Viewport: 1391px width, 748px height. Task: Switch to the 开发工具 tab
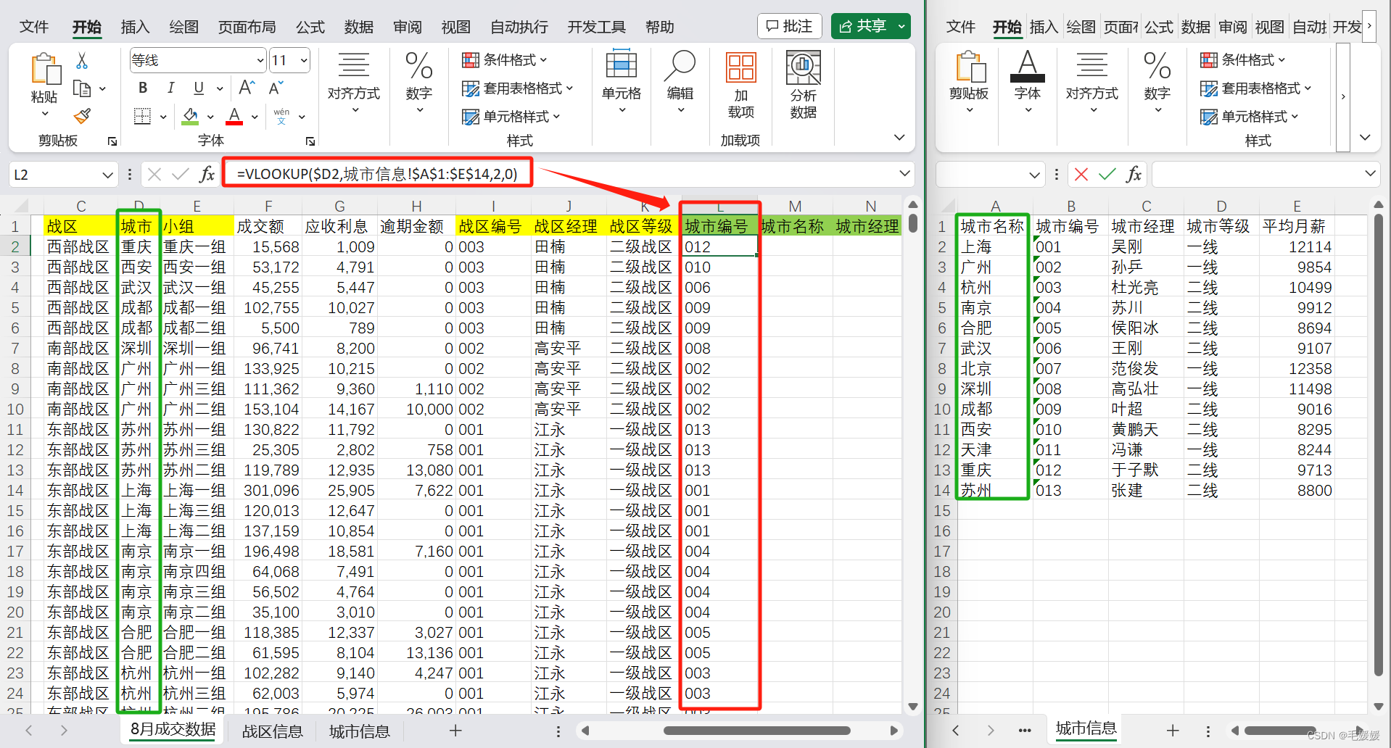click(596, 27)
